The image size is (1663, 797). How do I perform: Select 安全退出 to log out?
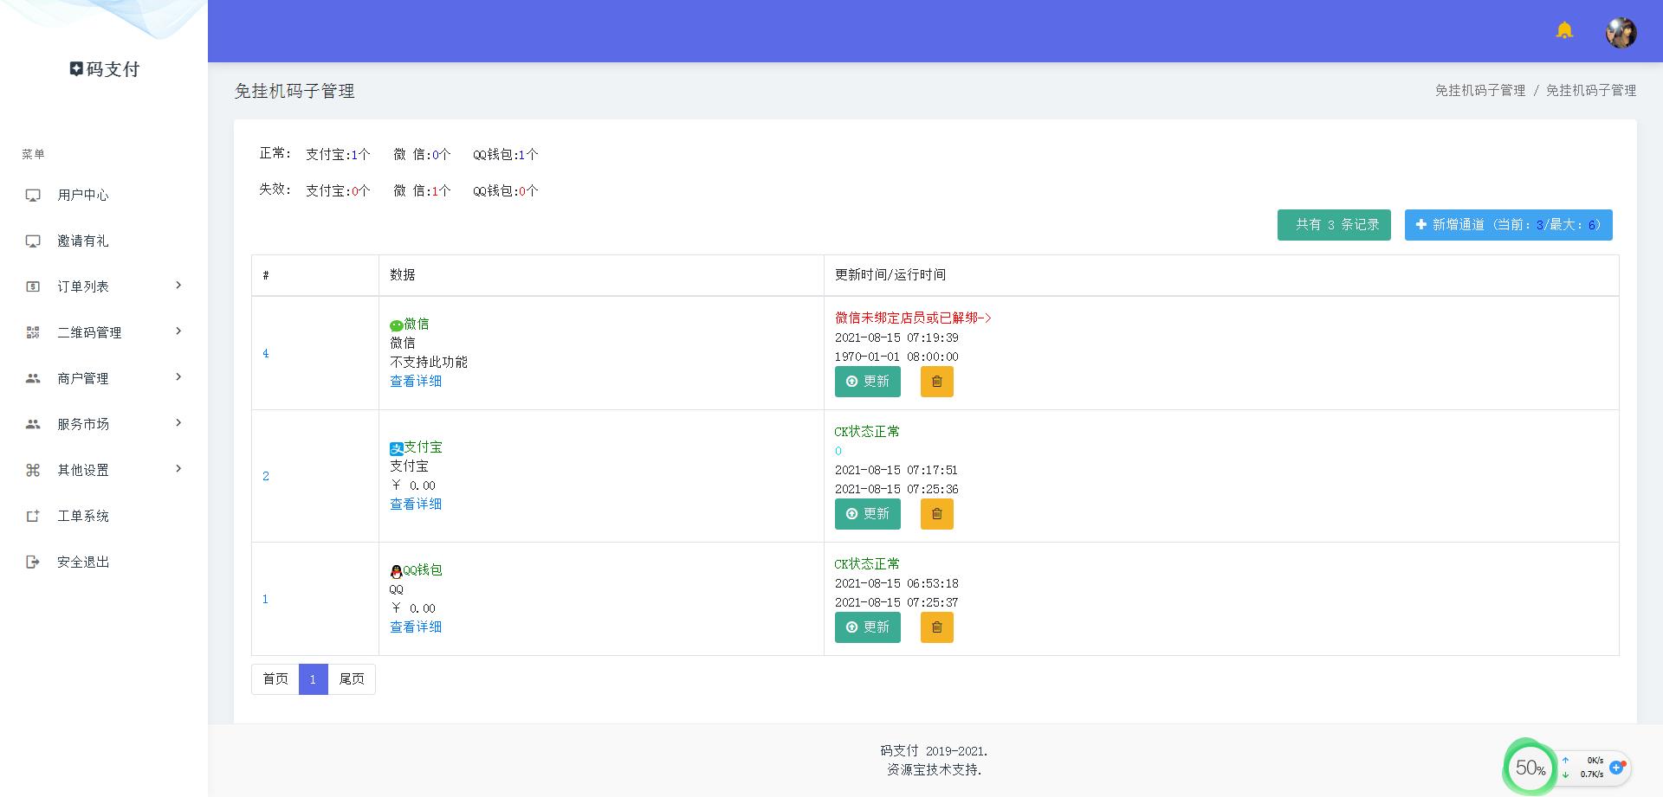coord(104,562)
